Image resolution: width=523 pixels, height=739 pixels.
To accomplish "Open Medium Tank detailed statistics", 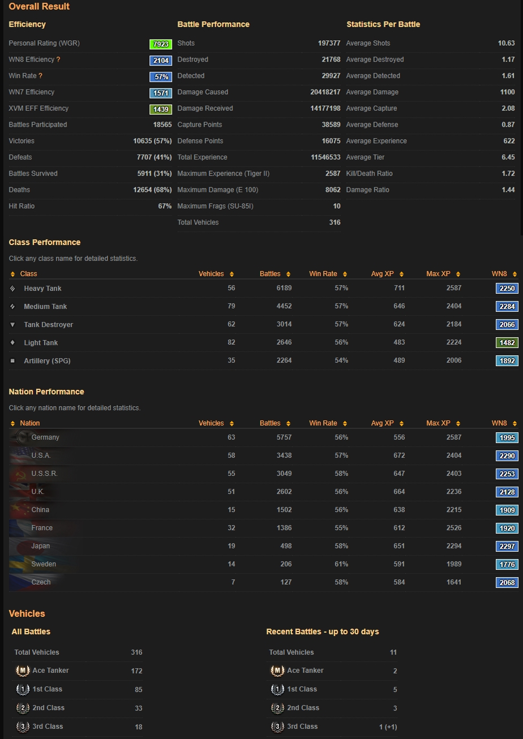I will click(x=45, y=307).
